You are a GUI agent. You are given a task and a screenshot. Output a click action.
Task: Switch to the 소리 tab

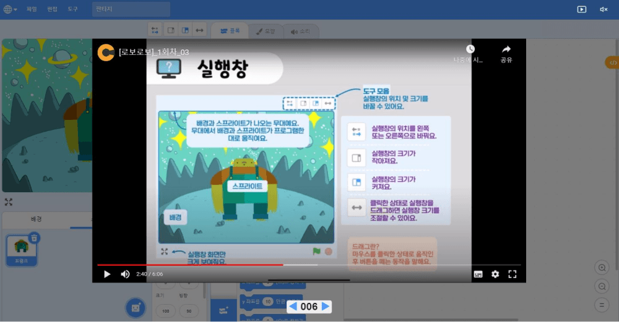pos(301,31)
